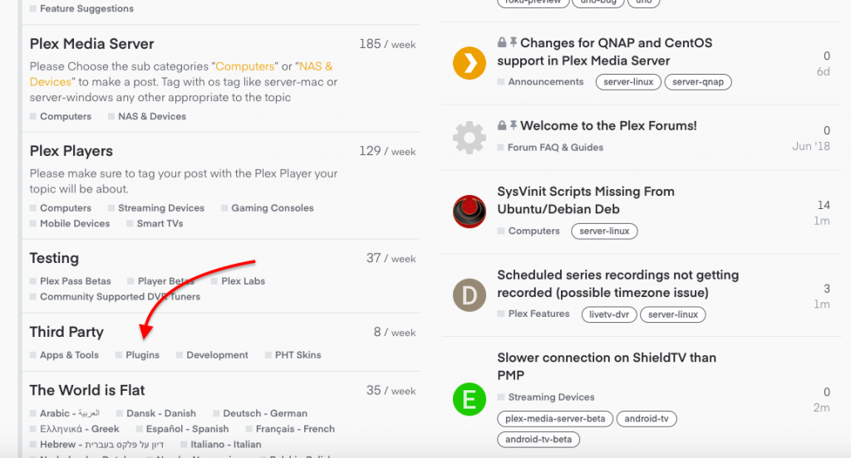Open the Testing category
The width and height of the screenshot is (851, 458).
[54, 259]
